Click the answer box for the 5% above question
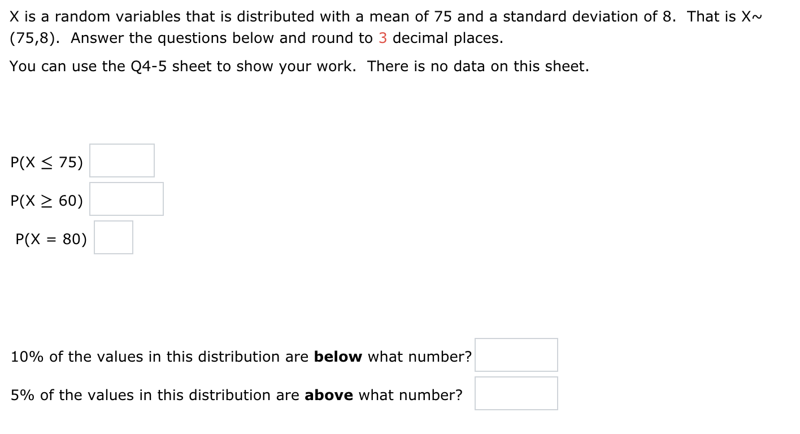Viewport: 800px width, 434px height. (x=516, y=393)
